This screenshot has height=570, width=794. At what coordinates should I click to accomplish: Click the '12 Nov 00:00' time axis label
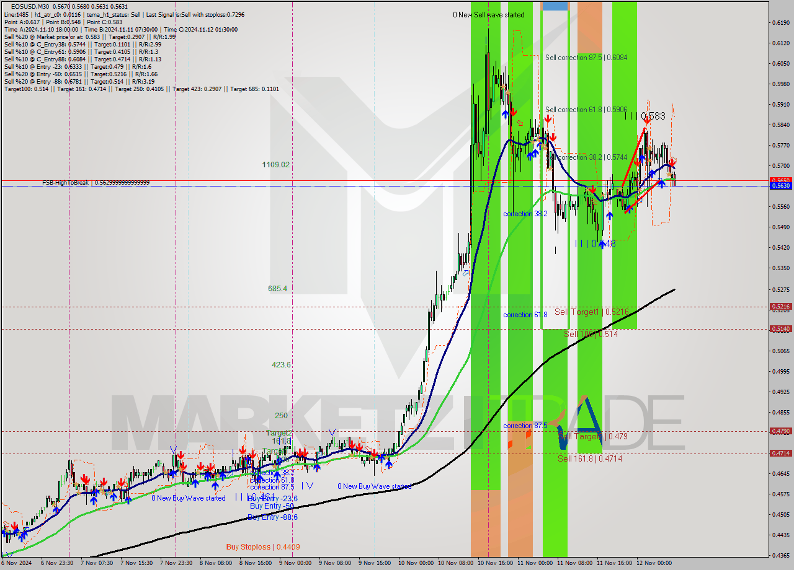point(654,563)
